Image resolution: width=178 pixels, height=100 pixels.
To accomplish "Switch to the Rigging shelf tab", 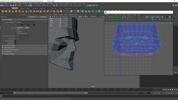I will (28, 8).
